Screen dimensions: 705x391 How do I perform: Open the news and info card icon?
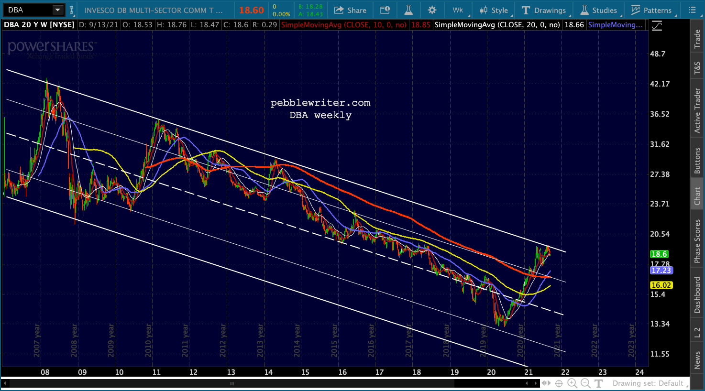click(x=385, y=10)
